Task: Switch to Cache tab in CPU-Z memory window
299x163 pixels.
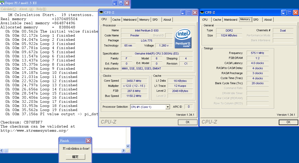Action: point(217,20)
